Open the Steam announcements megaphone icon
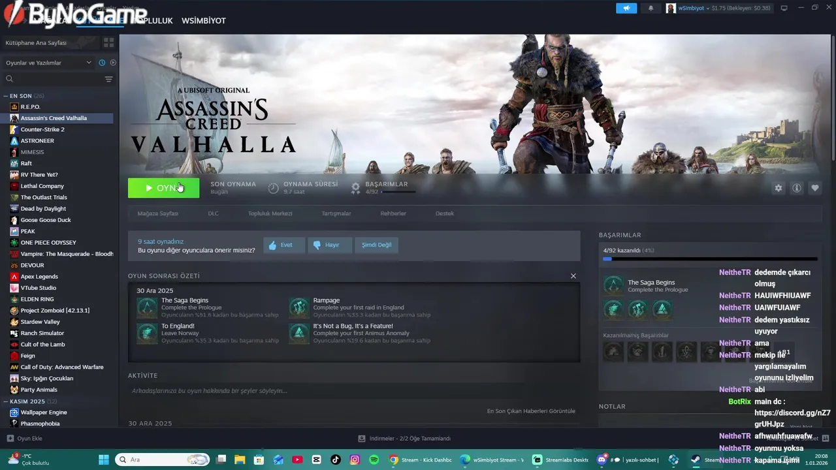836x470 pixels. pyautogui.click(x=626, y=8)
